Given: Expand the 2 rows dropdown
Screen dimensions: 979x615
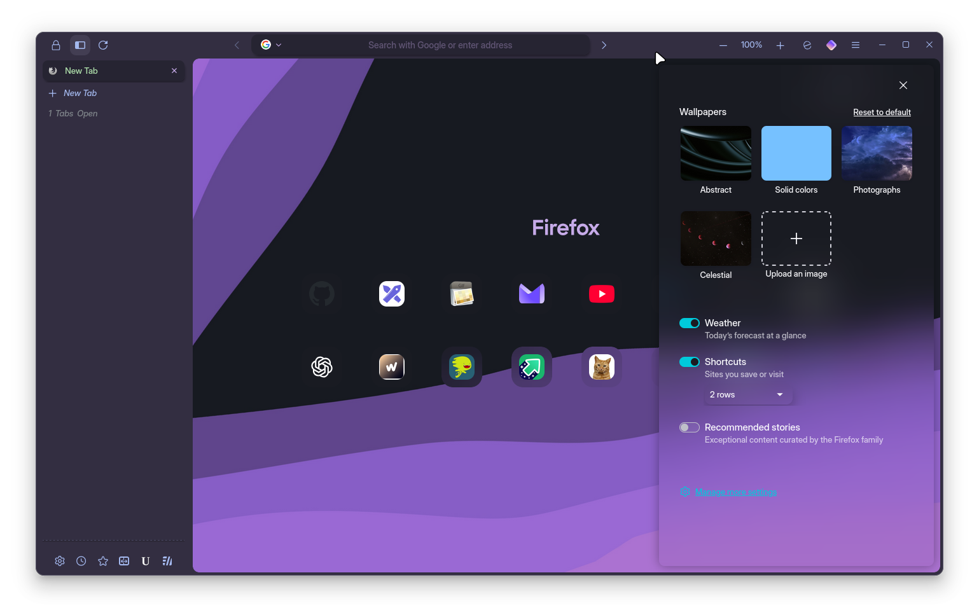Looking at the screenshot, I should pyautogui.click(x=747, y=395).
